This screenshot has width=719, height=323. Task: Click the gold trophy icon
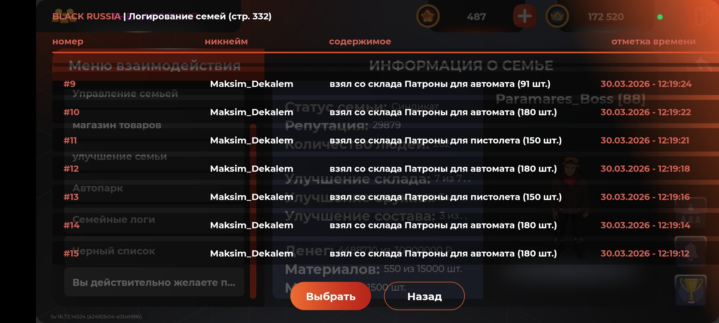[x=690, y=290]
